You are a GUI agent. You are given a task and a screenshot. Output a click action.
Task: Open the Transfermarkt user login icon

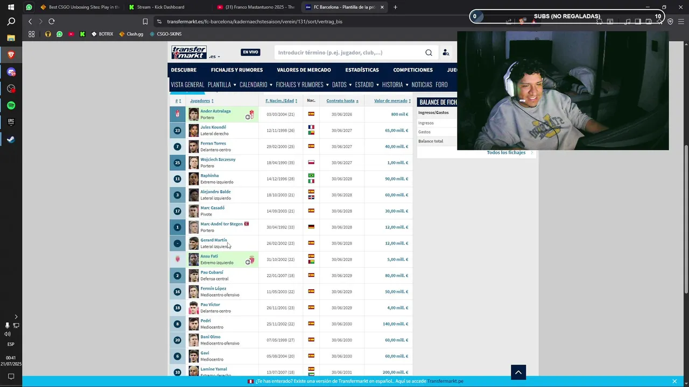click(x=446, y=53)
